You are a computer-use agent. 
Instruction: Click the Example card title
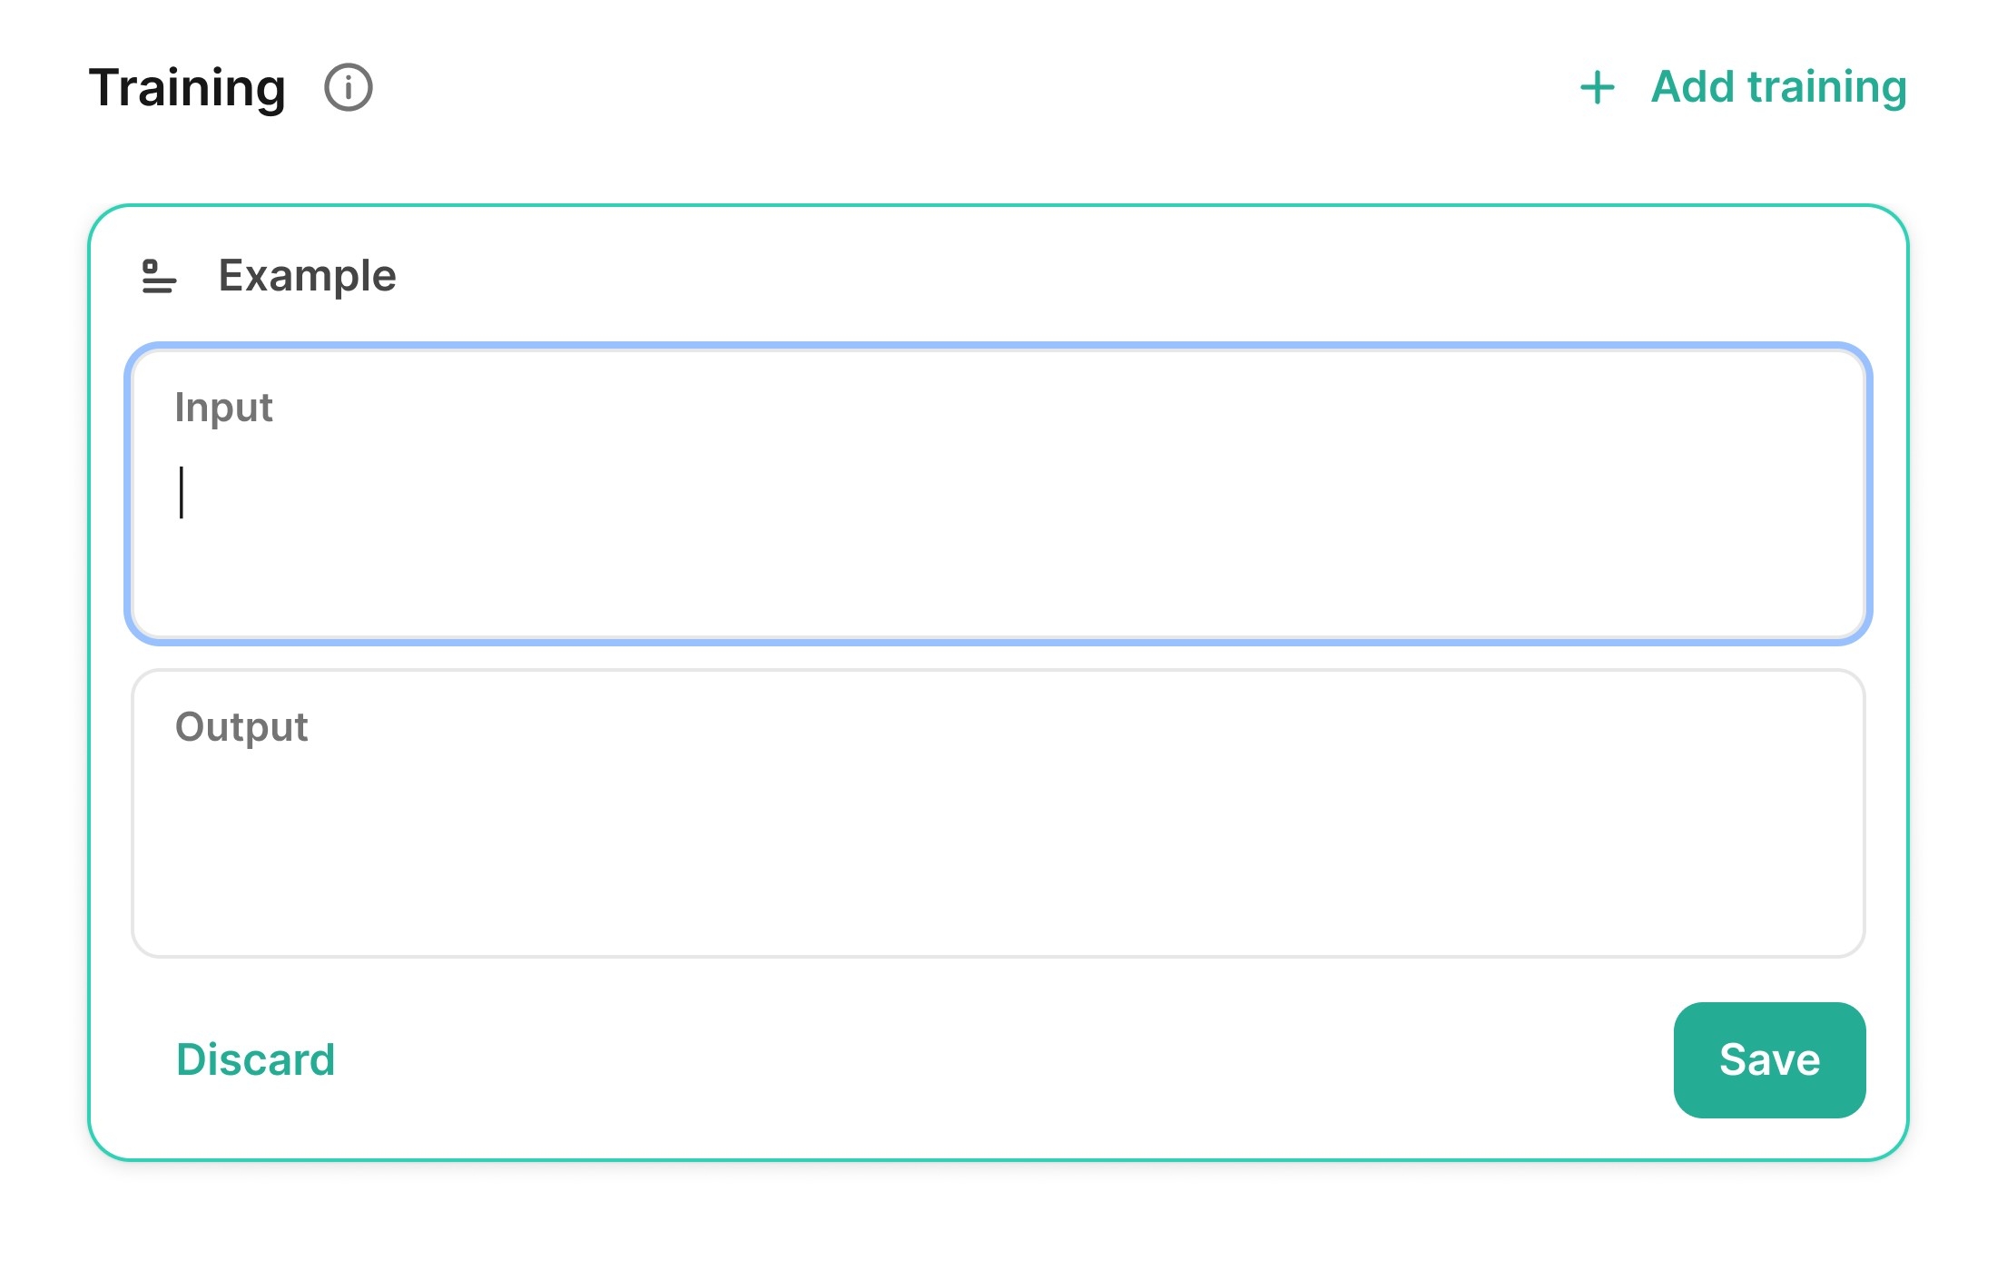pyautogui.click(x=307, y=276)
